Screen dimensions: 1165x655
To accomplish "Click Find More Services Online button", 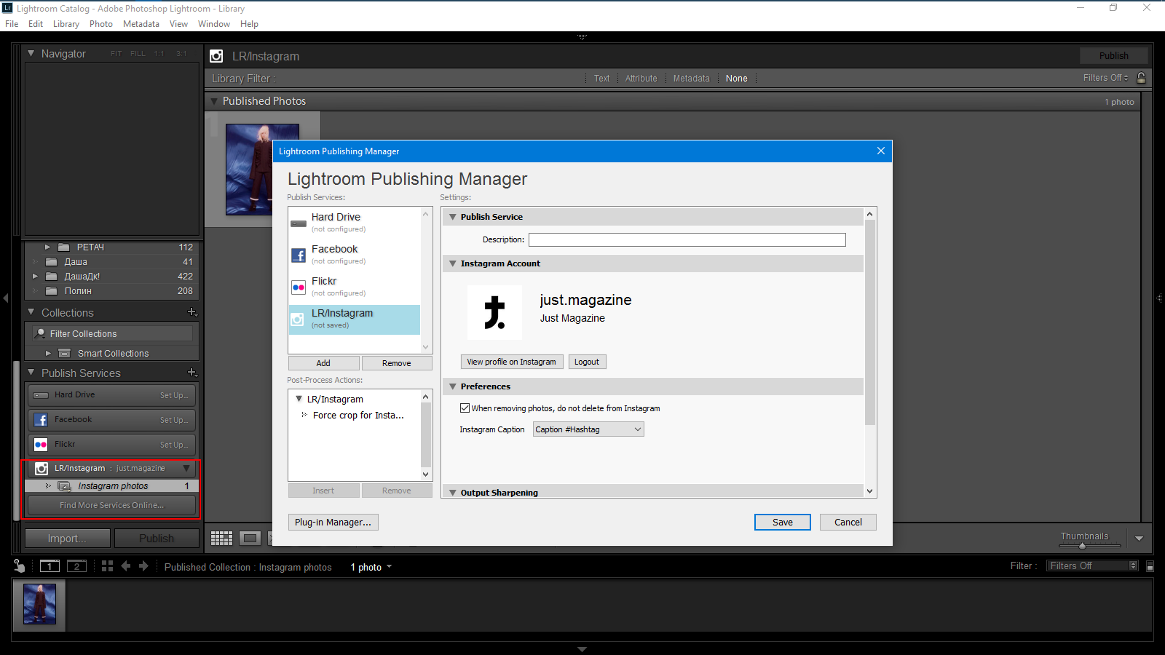I will 111,505.
